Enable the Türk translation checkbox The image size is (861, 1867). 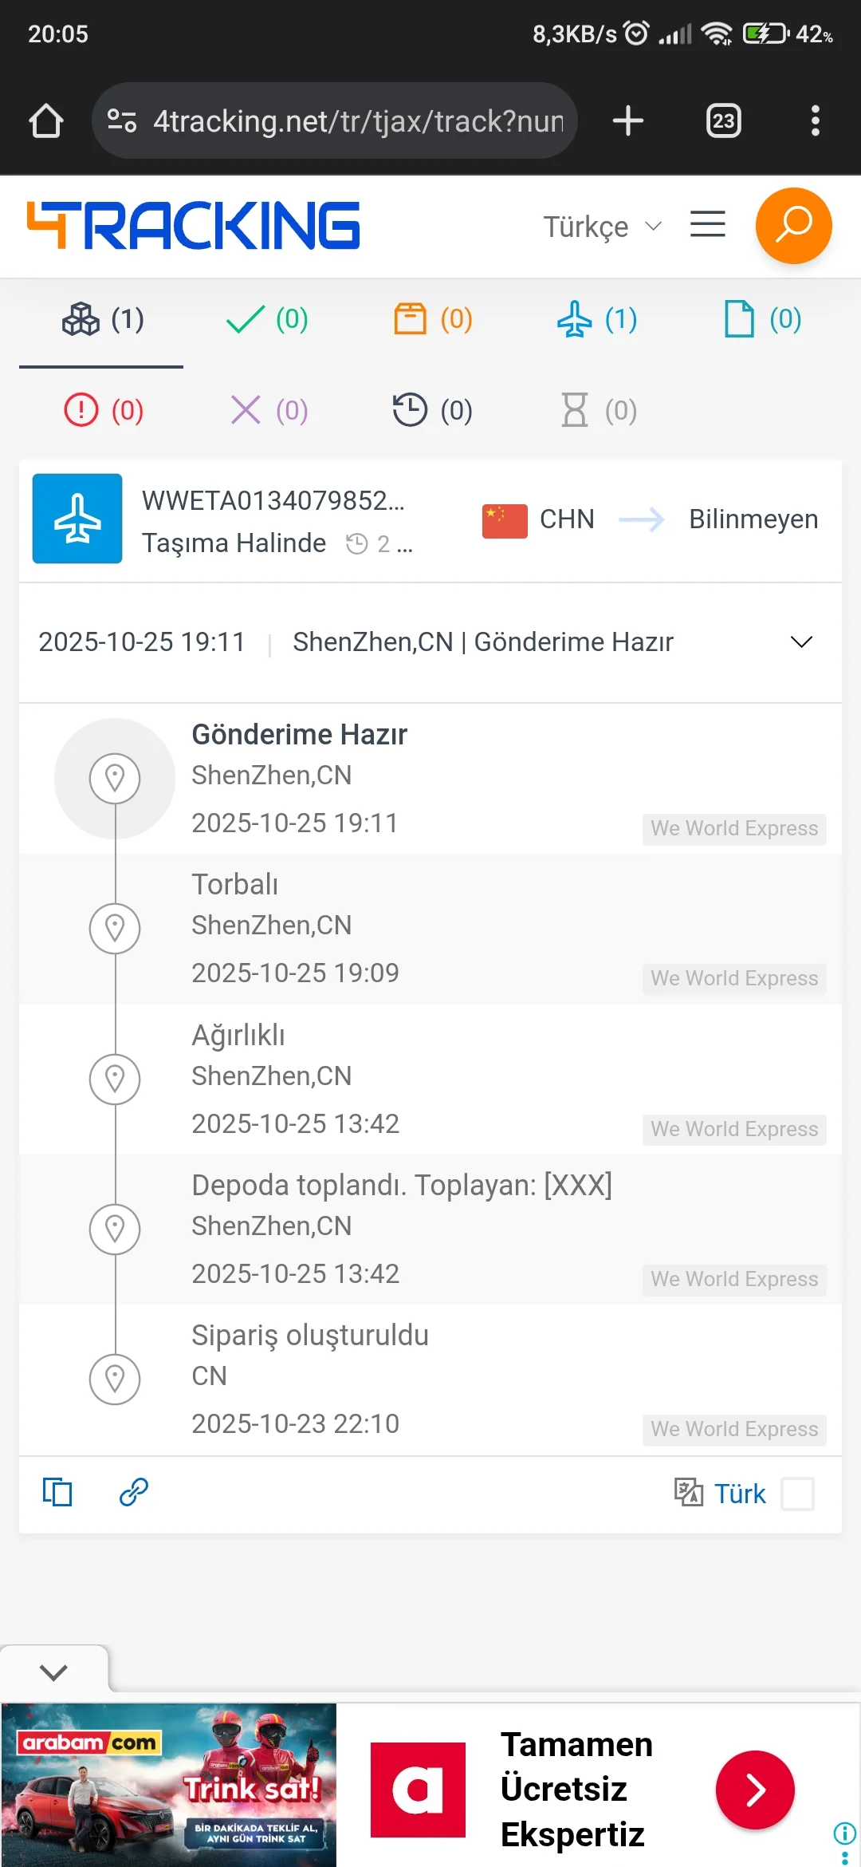[797, 1494]
